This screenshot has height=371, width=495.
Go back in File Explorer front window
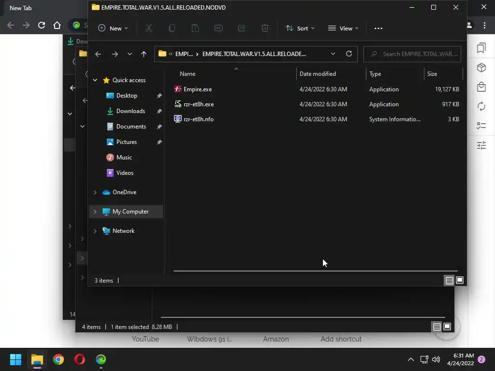(98, 54)
